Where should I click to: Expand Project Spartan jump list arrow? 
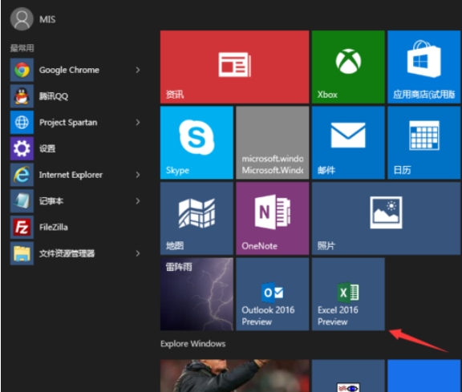(x=138, y=122)
